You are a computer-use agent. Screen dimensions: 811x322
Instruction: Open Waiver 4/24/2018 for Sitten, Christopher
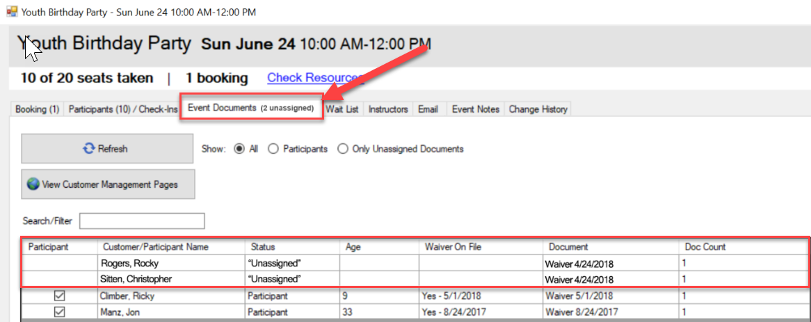pyautogui.click(x=611, y=280)
